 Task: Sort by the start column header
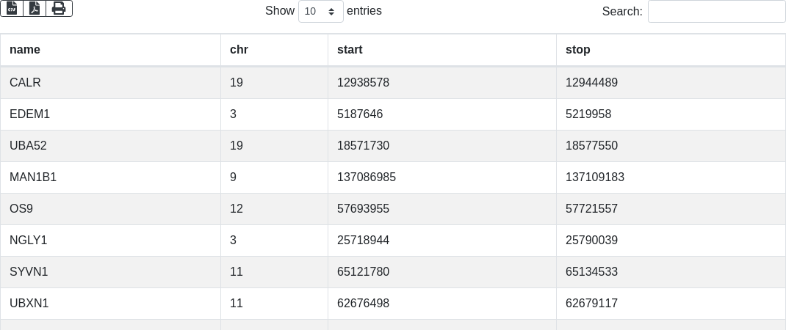tap(350, 50)
